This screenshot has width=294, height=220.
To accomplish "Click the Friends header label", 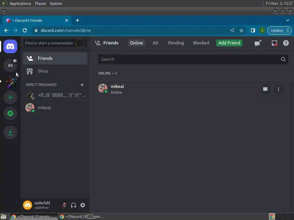I will 111,43.
